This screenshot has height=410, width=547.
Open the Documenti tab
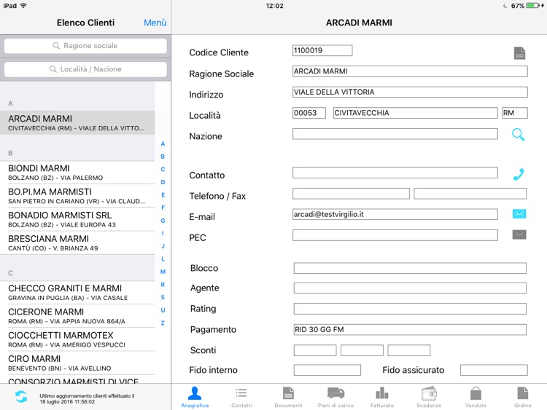tap(288, 397)
